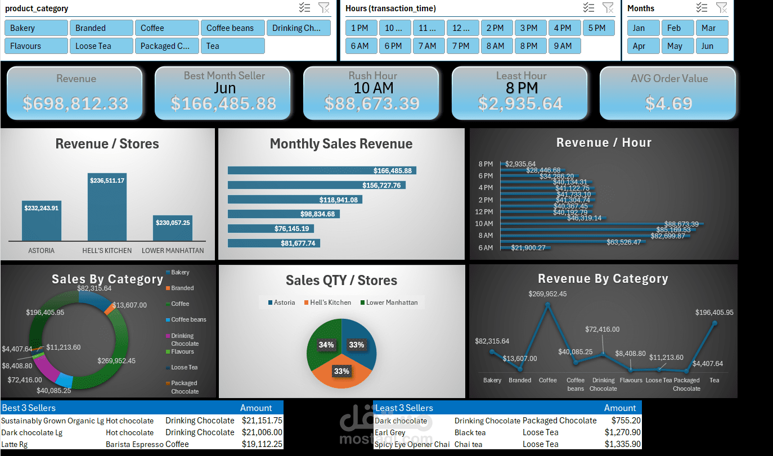The height and width of the screenshot is (456, 773).
Task: Click the $88,673.39 label in Revenue / Hour chart
Action: click(681, 224)
